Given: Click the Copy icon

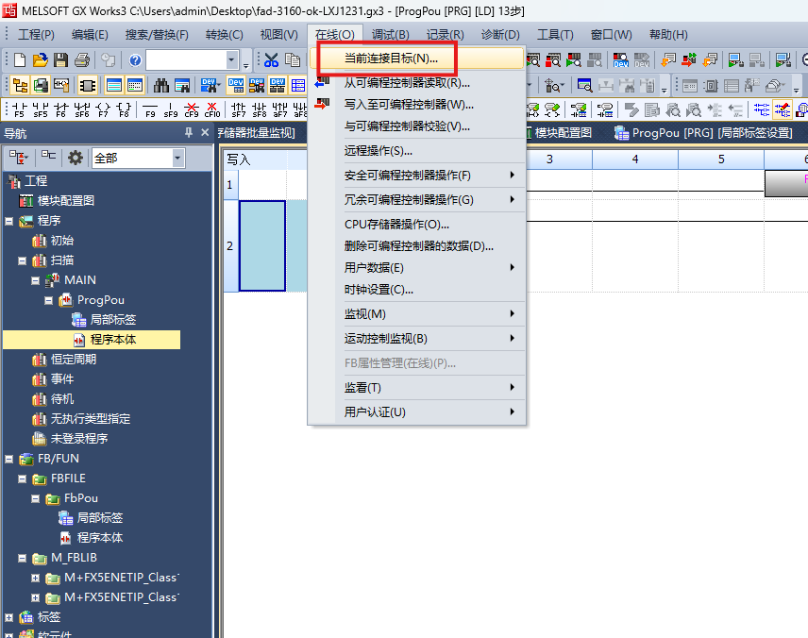Looking at the screenshot, I should tap(293, 60).
